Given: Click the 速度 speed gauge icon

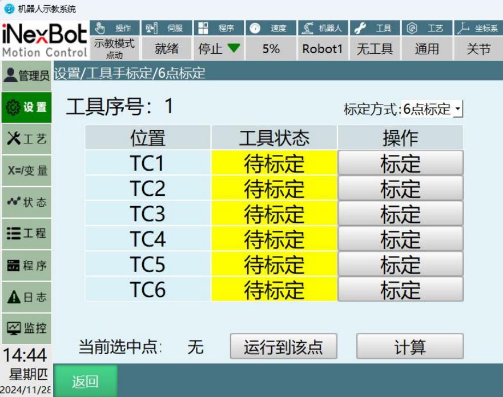Looking at the screenshot, I should click(255, 28).
